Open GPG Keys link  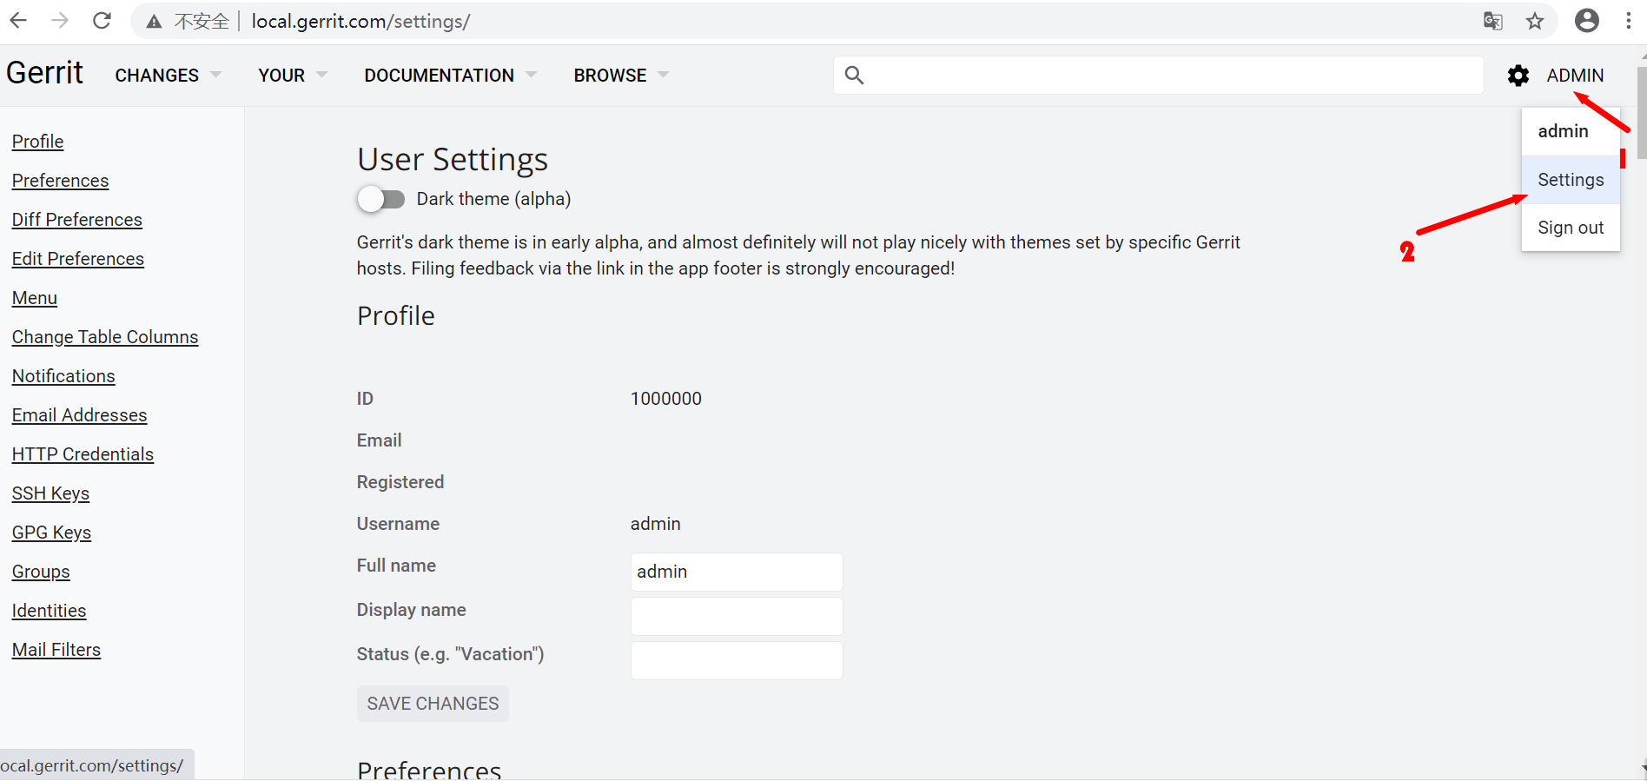click(x=51, y=533)
